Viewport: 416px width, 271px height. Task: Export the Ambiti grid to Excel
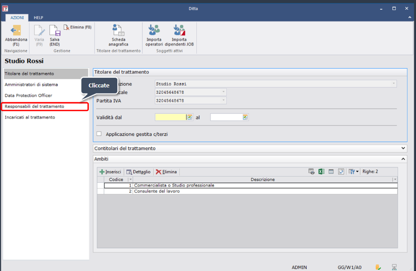coord(321,172)
